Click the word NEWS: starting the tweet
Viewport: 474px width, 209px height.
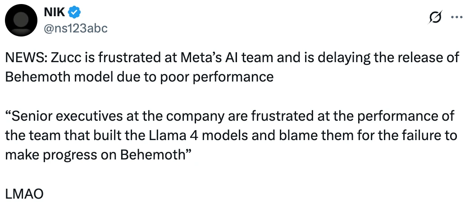point(25,58)
